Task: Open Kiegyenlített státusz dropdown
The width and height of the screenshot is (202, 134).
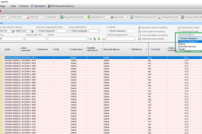Action: (84, 31)
